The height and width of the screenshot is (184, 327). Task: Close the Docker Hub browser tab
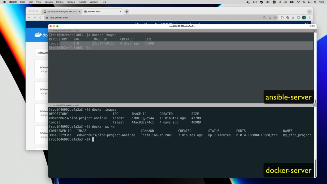point(120,12)
